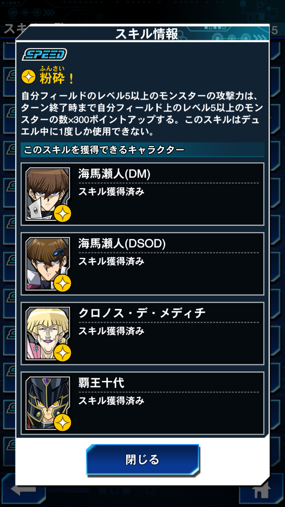Open the クロノス・デ・メディチ name row

tap(142, 334)
